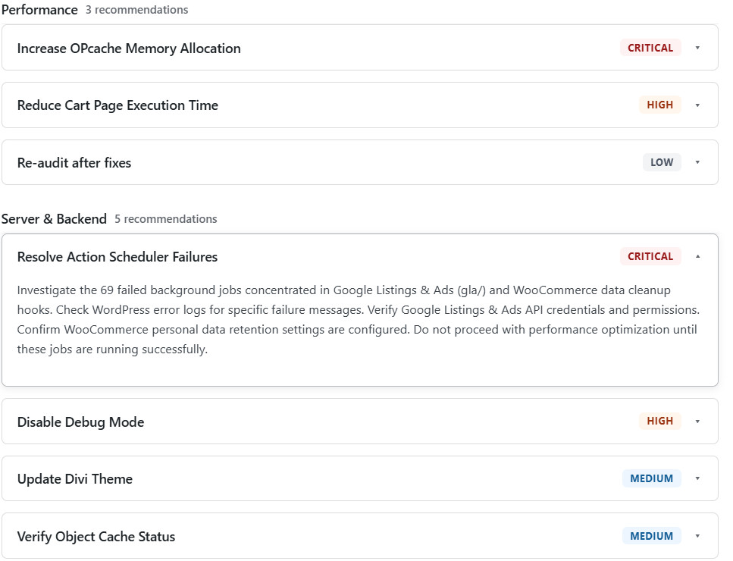Click Performance section heading
Image resolution: width=733 pixels, height=561 pixels.
pyautogui.click(x=39, y=10)
